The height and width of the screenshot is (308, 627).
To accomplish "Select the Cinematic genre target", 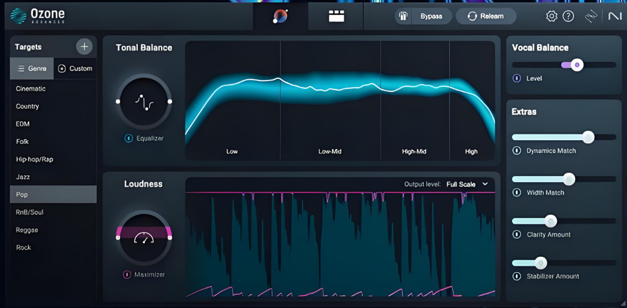I will (53, 88).
